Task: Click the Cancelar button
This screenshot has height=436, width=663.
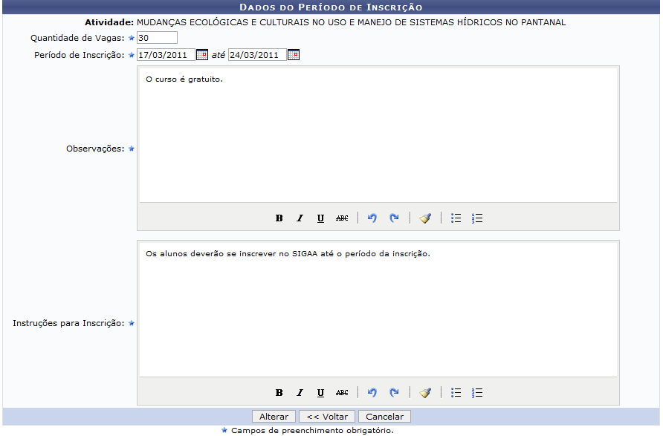Action: 384,417
